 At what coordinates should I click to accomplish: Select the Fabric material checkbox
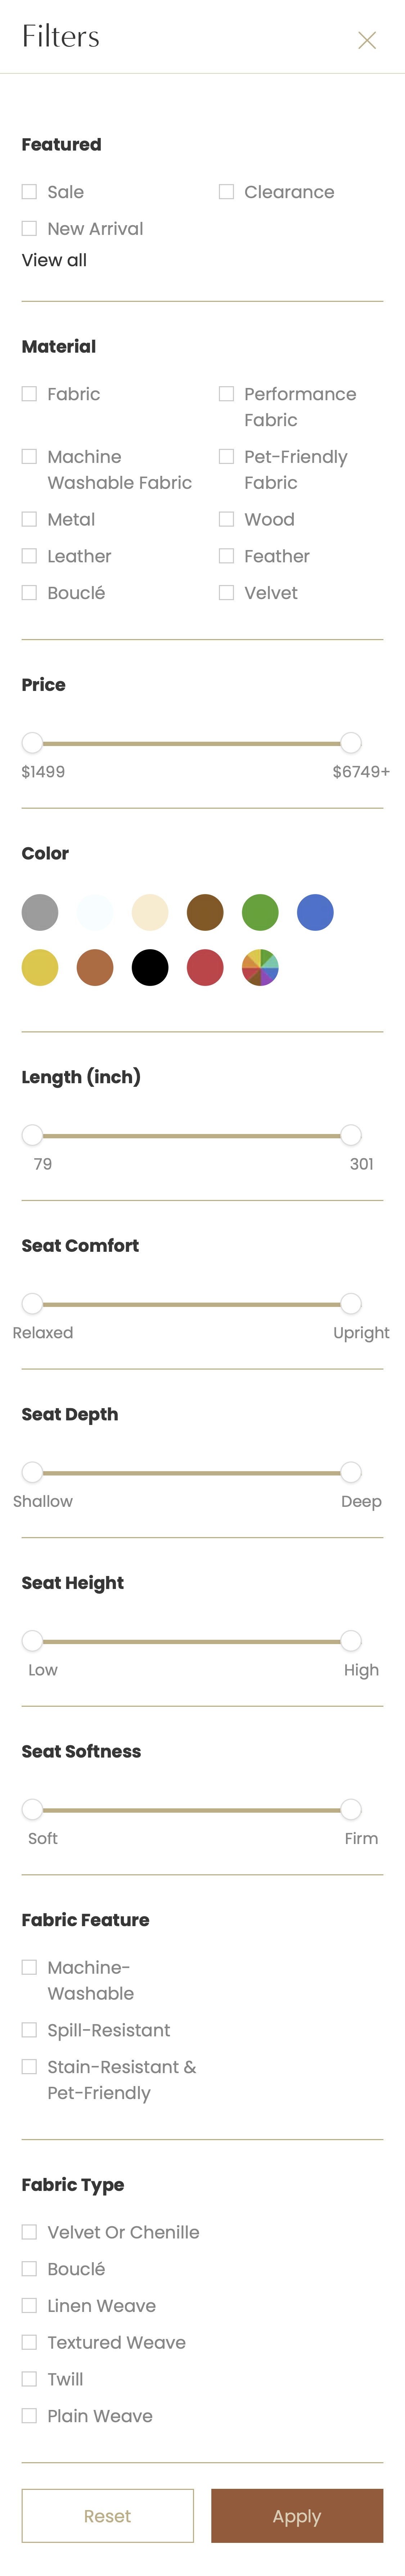pyautogui.click(x=29, y=394)
